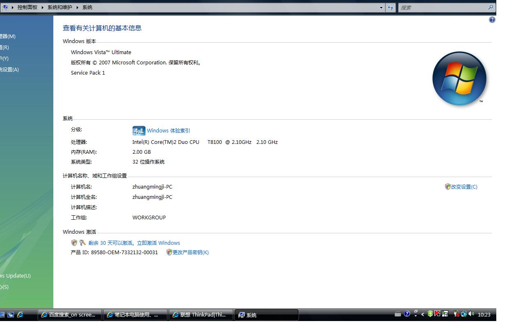Image resolution: width=525 pixels, height=328 pixels.
Task: Click shield icon beside activation message
Action: coord(74,243)
